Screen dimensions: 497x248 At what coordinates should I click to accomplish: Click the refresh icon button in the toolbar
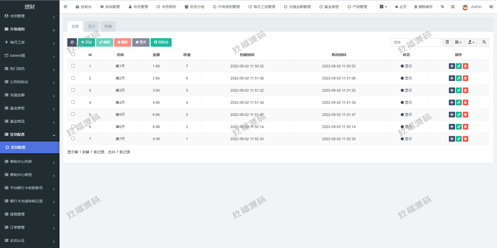pos(72,42)
